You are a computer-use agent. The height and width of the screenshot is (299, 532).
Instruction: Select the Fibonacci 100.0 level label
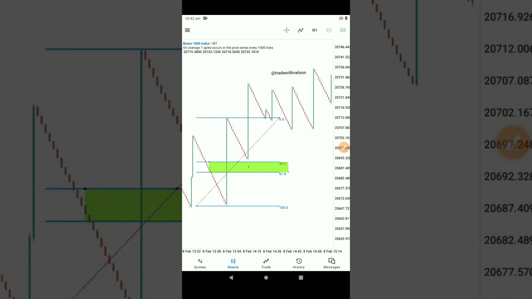pyautogui.click(x=283, y=208)
